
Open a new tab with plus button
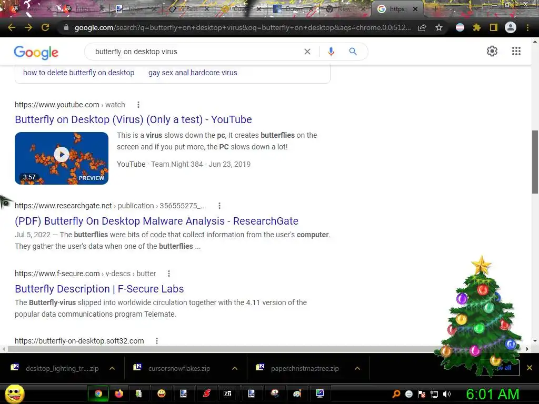(x=435, y=9)
